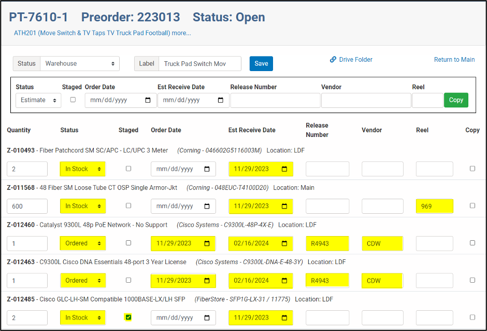Expand the Estimate status dropdown
The width and height of the screenshot is (487, 331).
39,100
